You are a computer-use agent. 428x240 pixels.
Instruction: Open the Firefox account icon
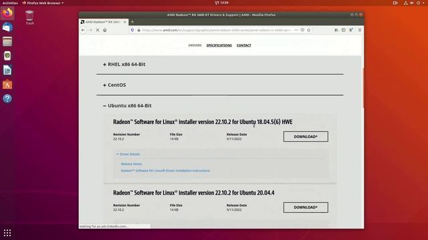pos(351,30)
